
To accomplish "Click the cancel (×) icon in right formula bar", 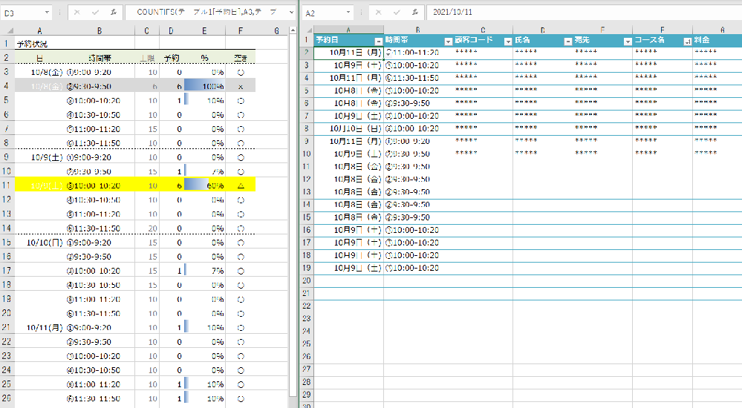I will point(379,13).
